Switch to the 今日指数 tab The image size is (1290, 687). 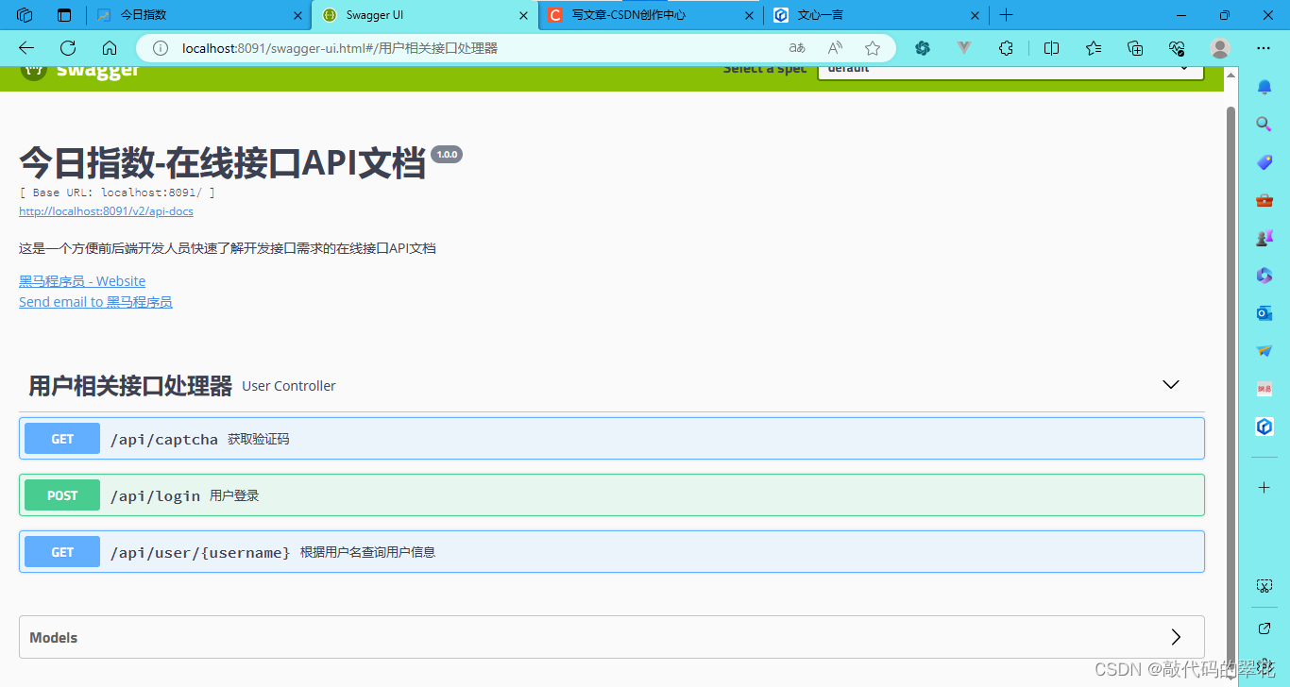[199, 15]
